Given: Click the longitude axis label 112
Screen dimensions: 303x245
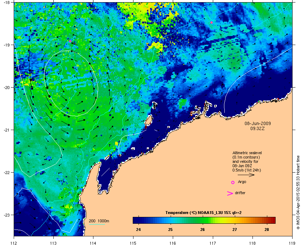Looking at the screenshot, I should click(x=14, y=243).
